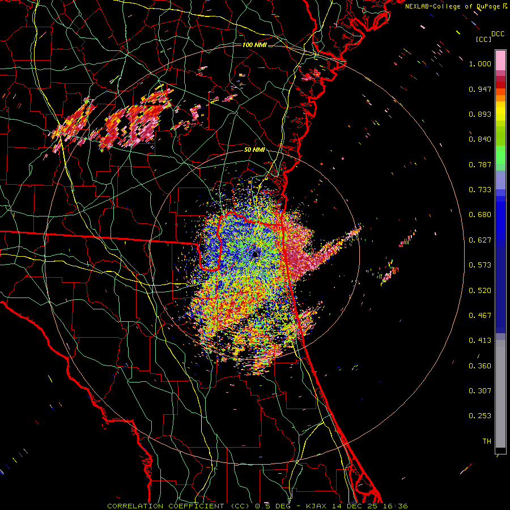Viewport: 510px width, 510px height.
Task: Select the 0.360 legend value
Action: 480,366
